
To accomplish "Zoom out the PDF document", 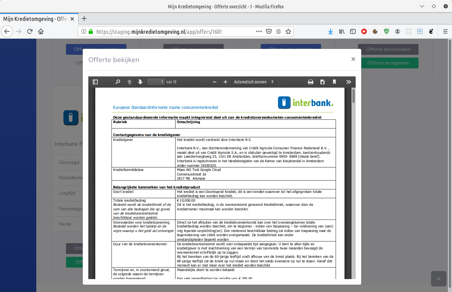I will (215, 82).
